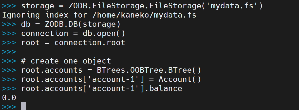This screenshot has width=299, height=110.
Task: Click 'ZODB.DB(storage)' expression
Action: tap(83, 24)
